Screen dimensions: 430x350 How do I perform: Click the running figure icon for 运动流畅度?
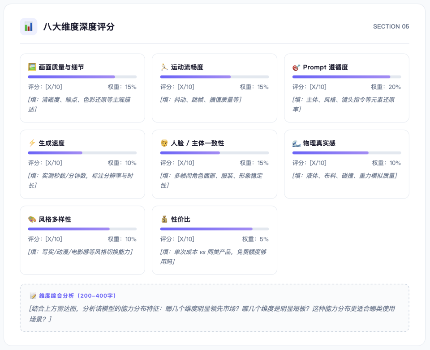point(164,67)
